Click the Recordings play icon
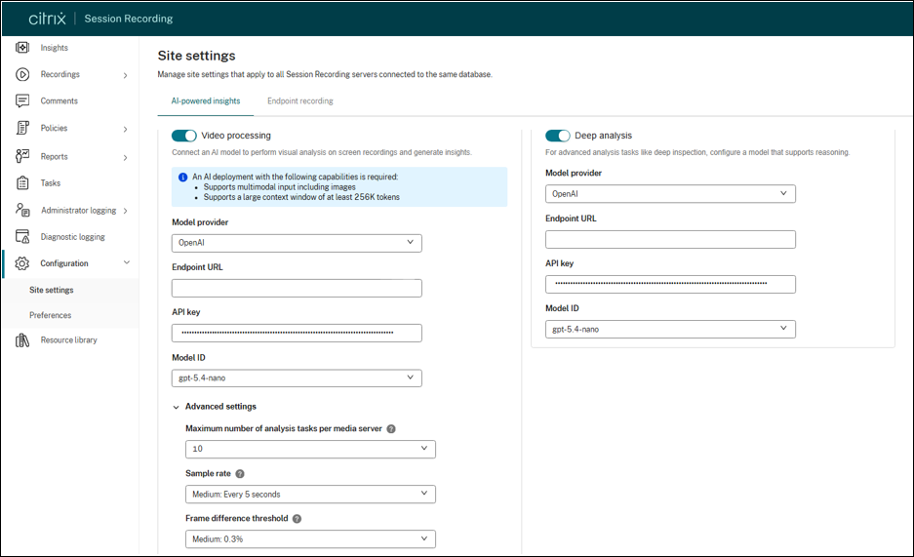The image size is (914, 557). [x=22, y=74]
